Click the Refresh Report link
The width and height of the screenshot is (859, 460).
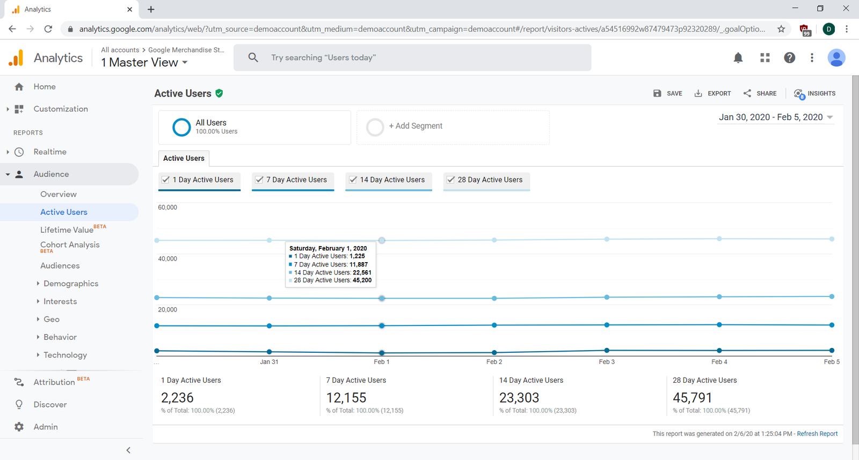click(x=817, y=434)
